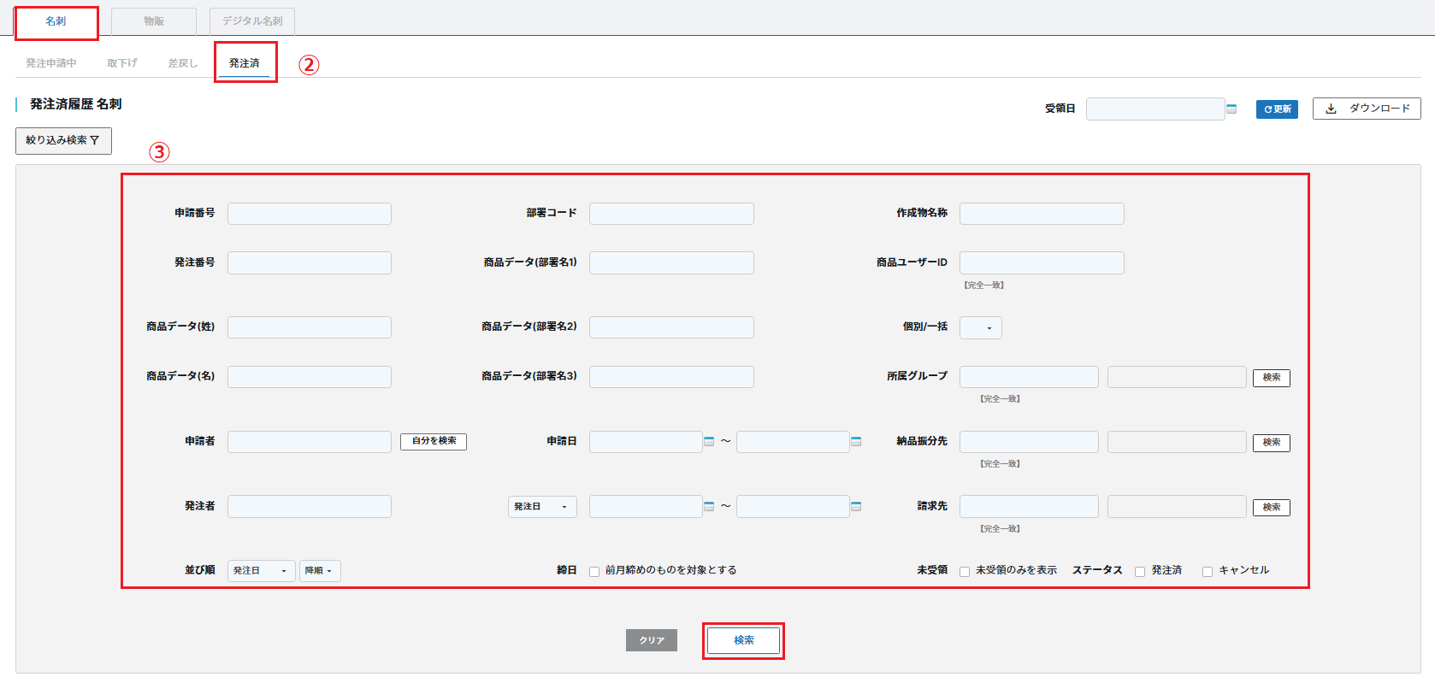Screen dimensions: 1435x677
Task: Click 検索 next to 請求先
Action: click(x=1272, y=508)
